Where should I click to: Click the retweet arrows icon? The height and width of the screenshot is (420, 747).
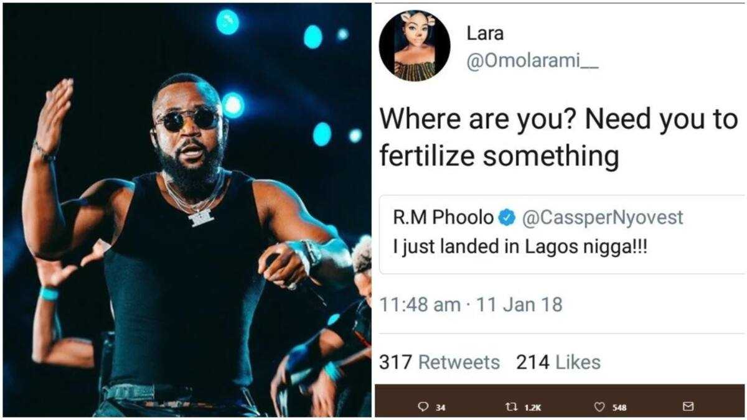click(x=512, y=407)
